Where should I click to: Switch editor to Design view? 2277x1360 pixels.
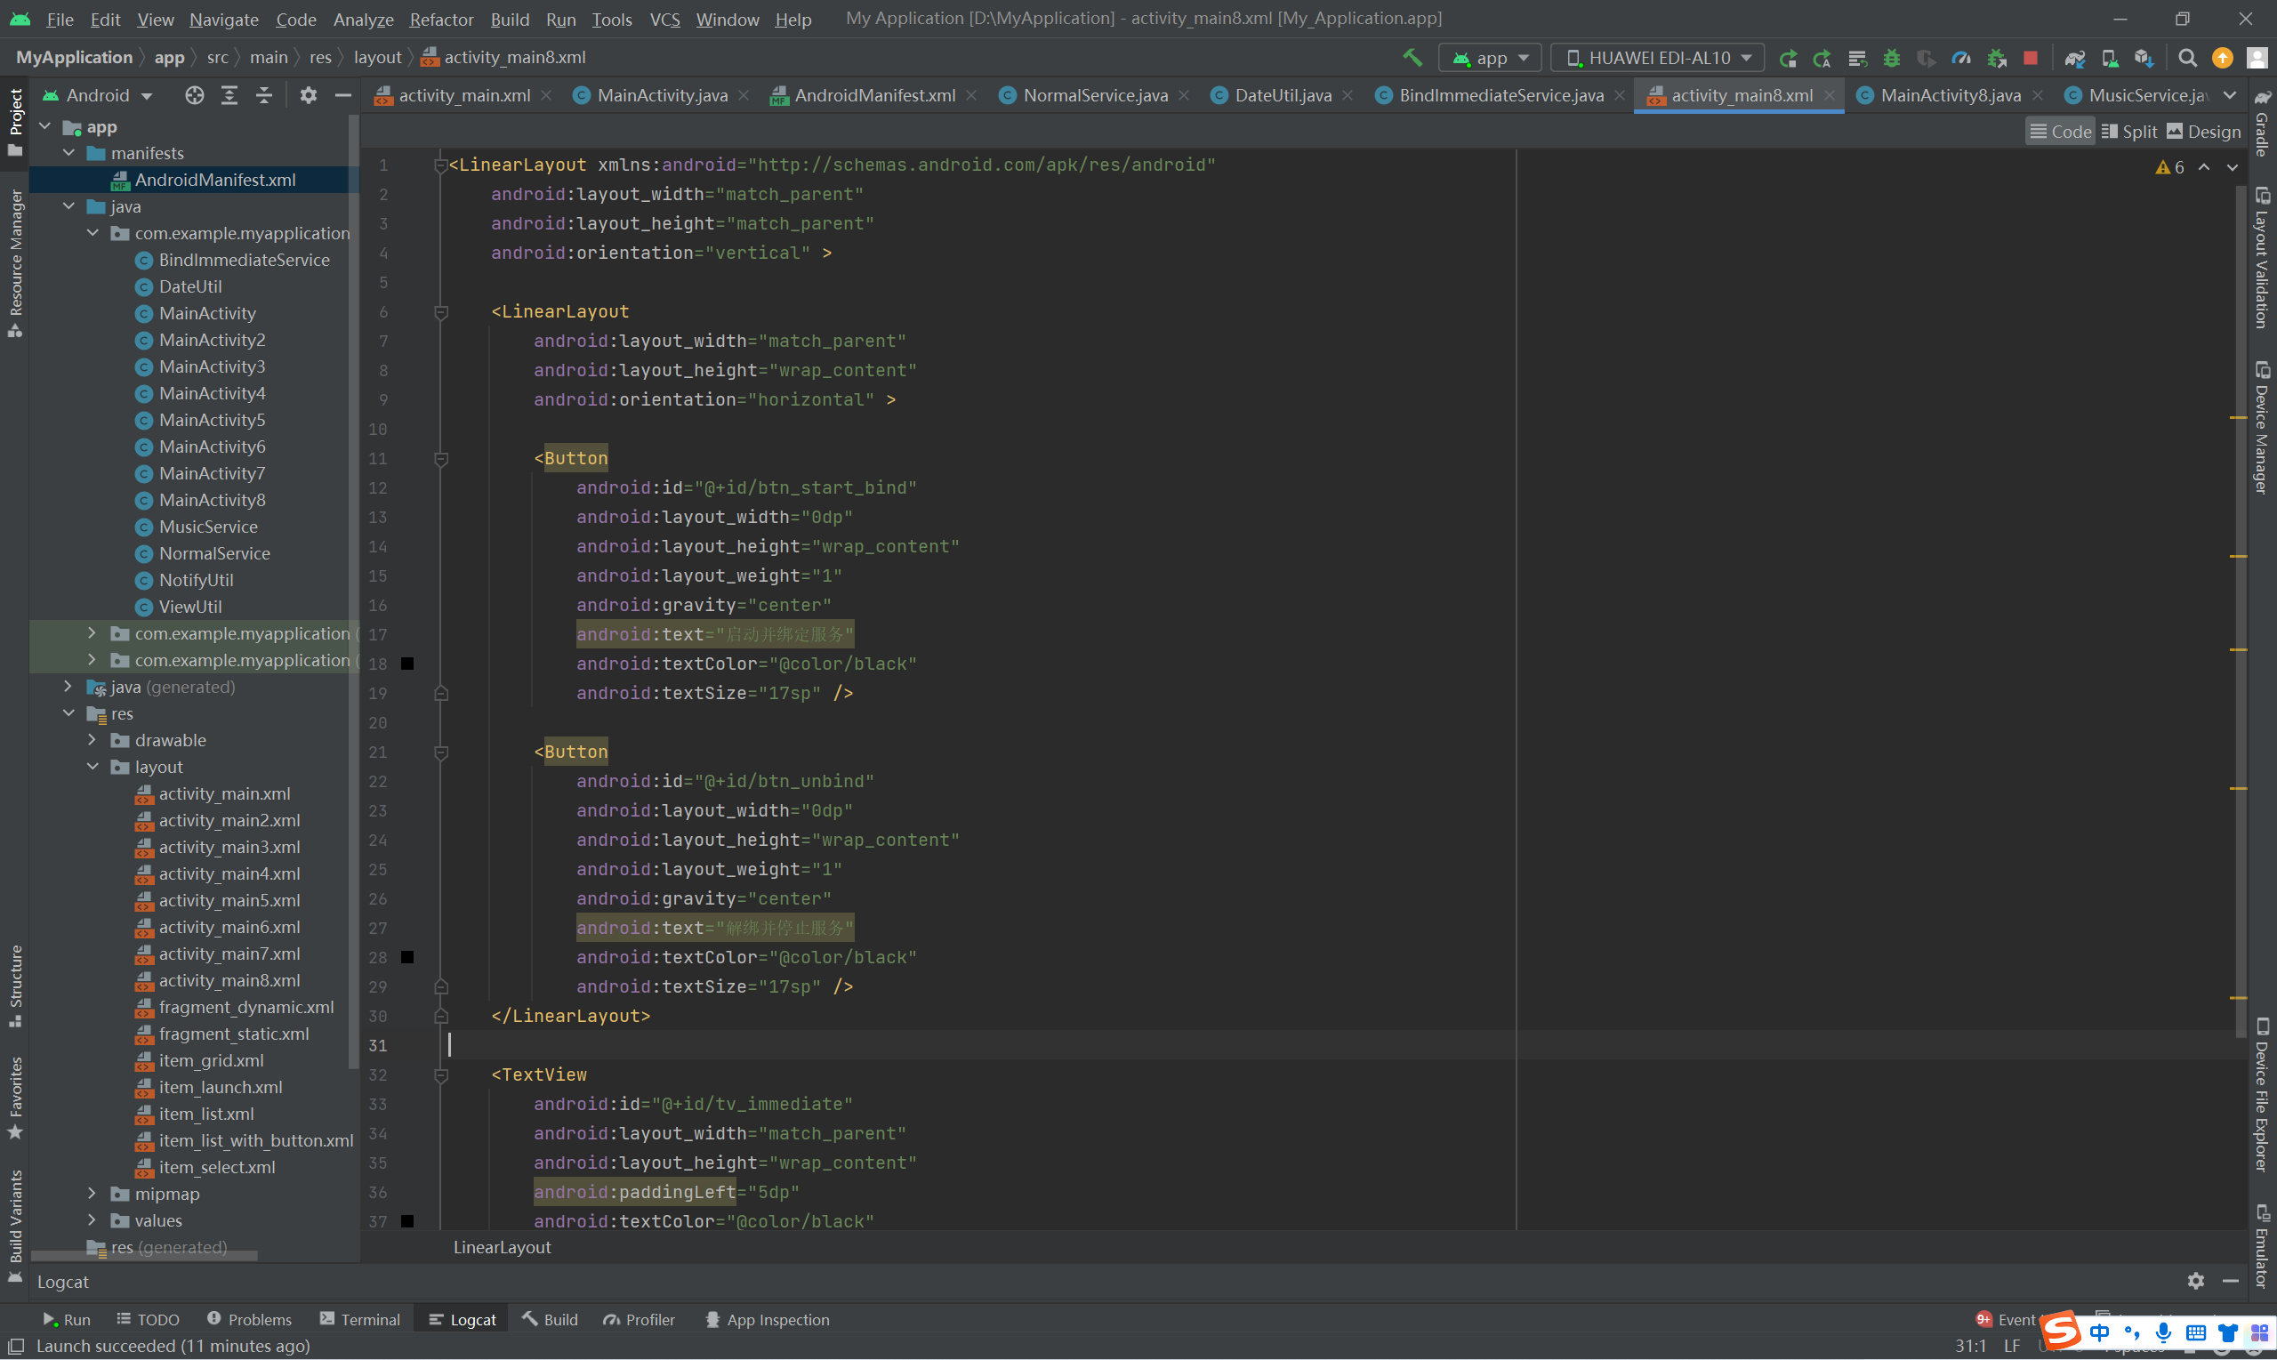tap(2204, 131)
